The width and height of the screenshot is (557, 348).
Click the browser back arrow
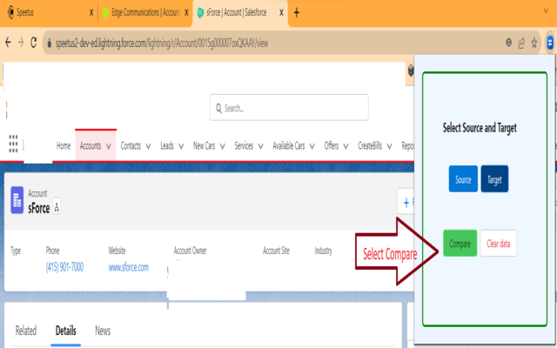click(8, 43)
